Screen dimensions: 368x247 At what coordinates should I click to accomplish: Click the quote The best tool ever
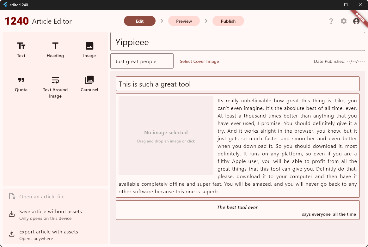point(237,208)
